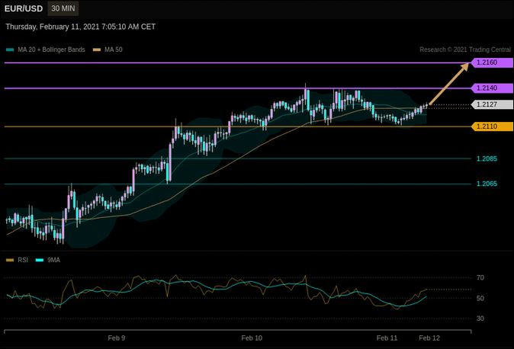Image resolution: width=514 pixels, height=349 pixels.
Task: Click the EUR/USD symbol title
Action: pos(24,9)
